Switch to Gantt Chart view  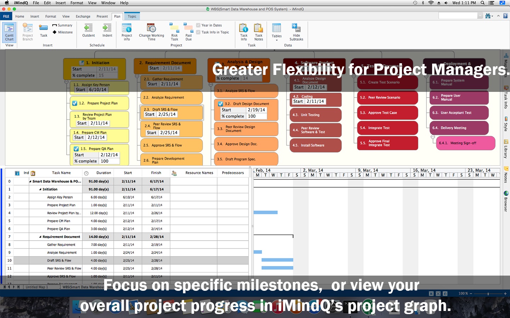point(9,32)
